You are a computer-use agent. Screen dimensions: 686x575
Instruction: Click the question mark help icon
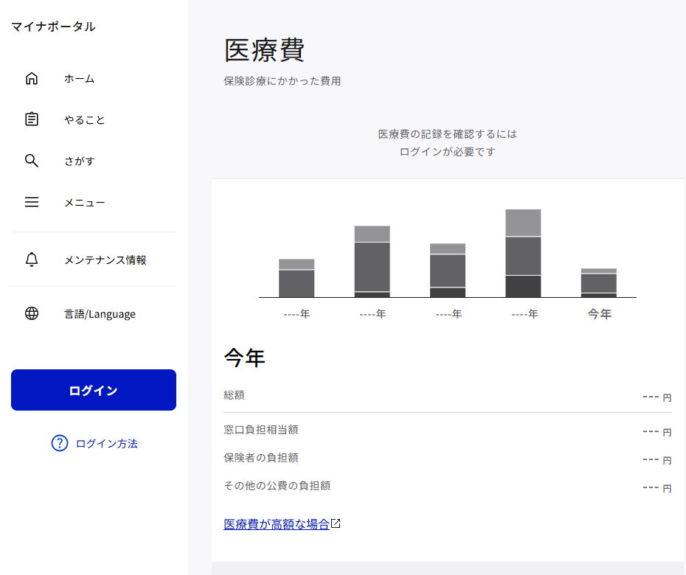click(x=60, y=443)
